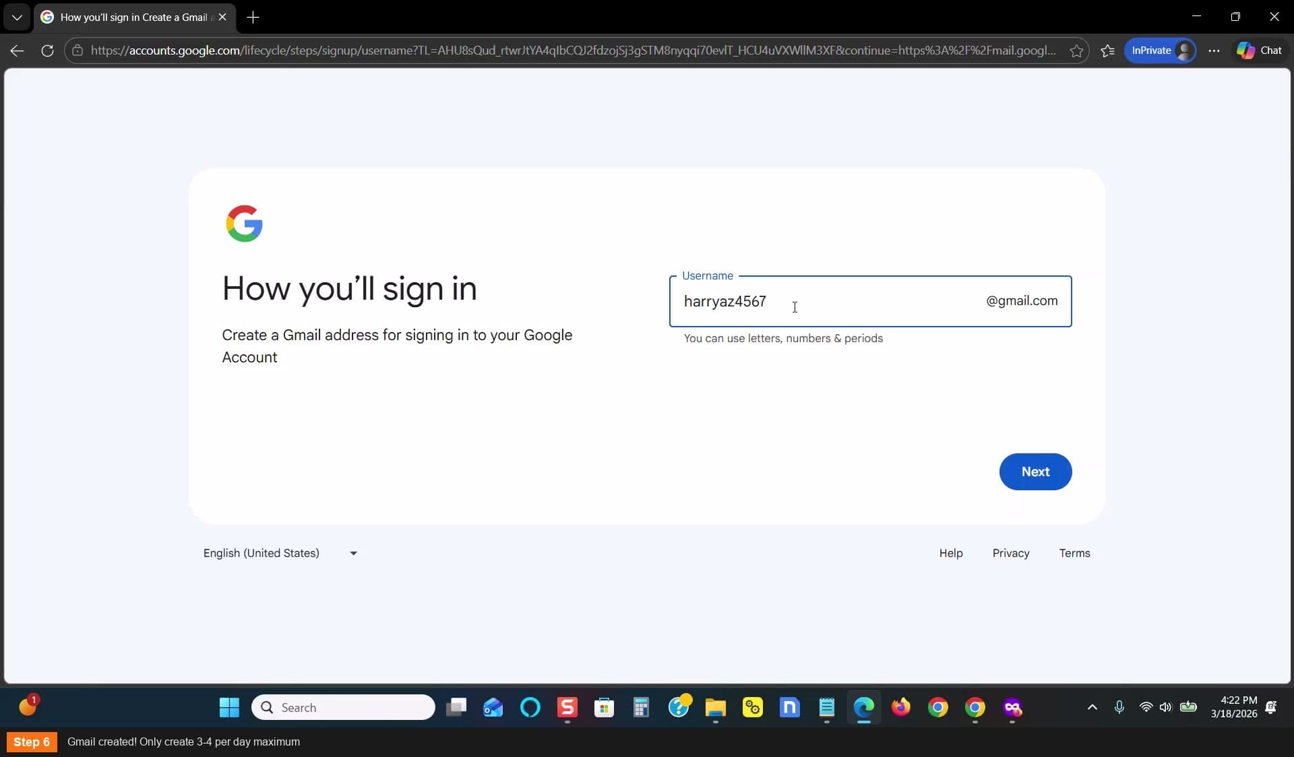Open the Terms link

[x=1074, y=553]
